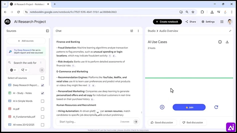
Task: Open the Chat three-dot menu
Action: click(138, 31)
